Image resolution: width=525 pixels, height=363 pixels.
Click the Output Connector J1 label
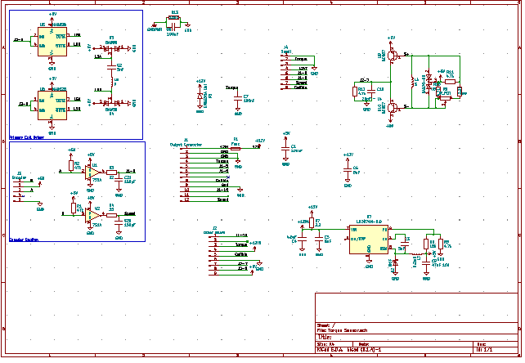(x=186, y=146)
